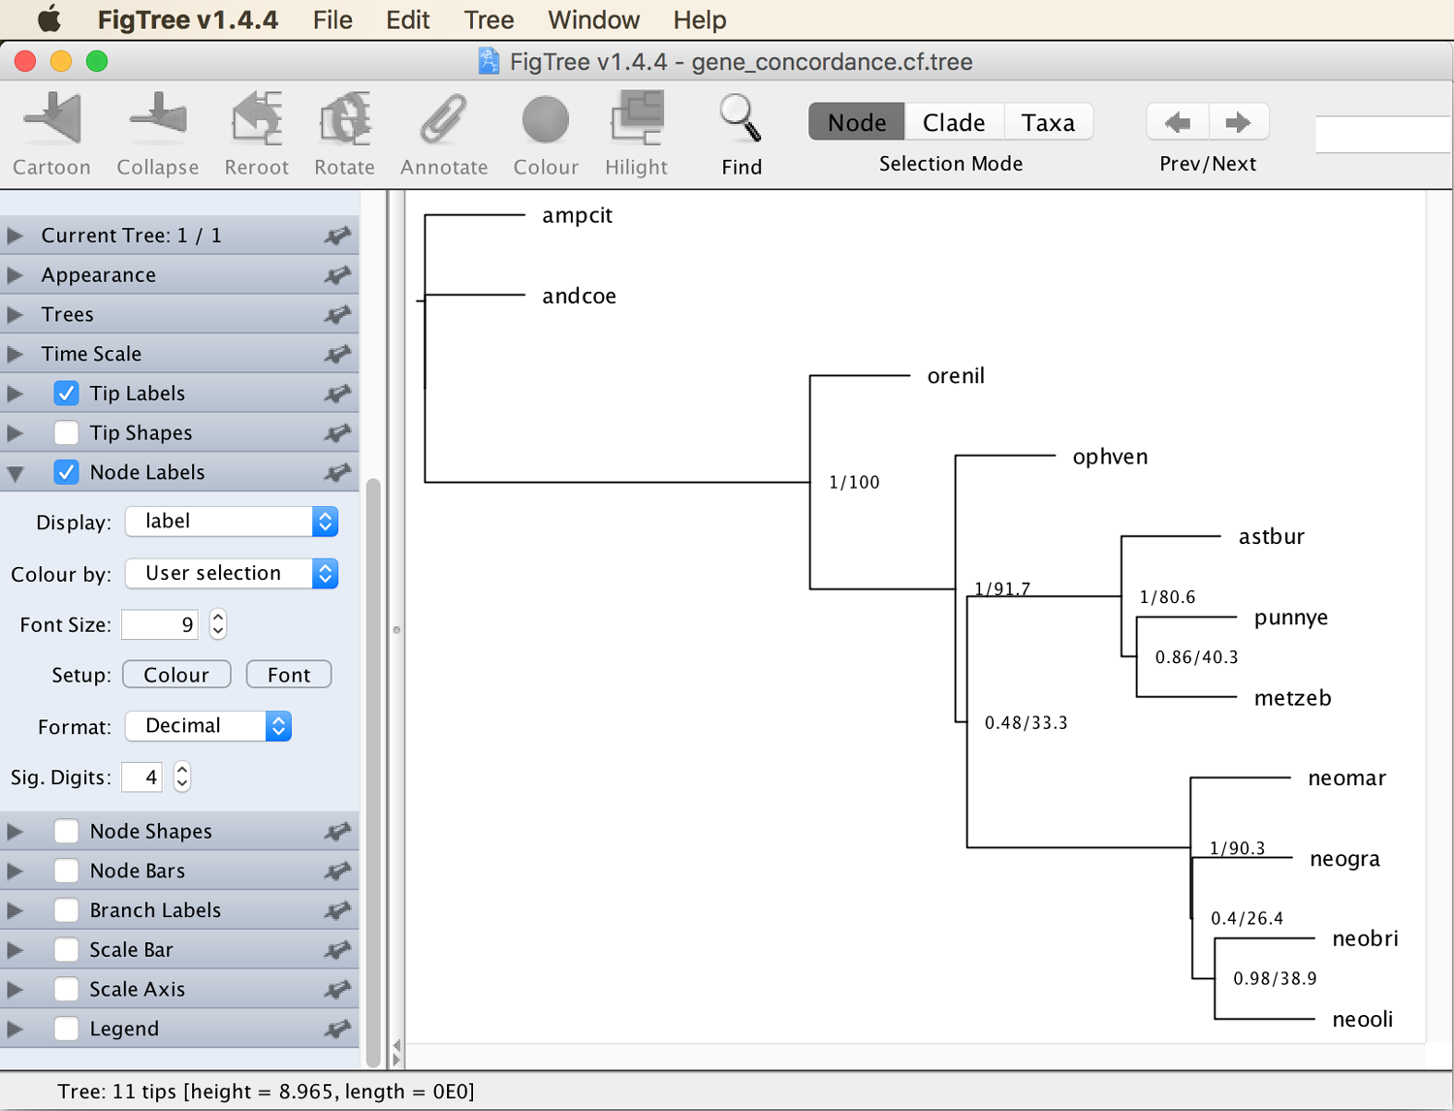Click pin icon on Legend row
Viewport: 1454px width, 1111px height.
337,1030
